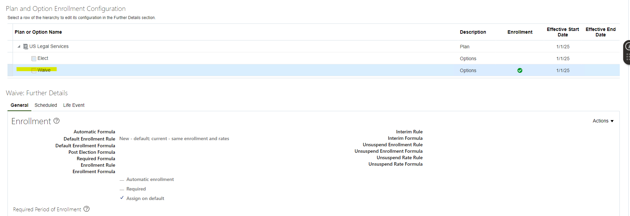Viewport: 630px width, 216px height.
Task: Click the Required Formula label
Action: (96, 159)
